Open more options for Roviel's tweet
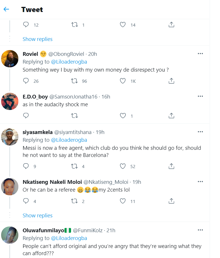 point(200,54)
